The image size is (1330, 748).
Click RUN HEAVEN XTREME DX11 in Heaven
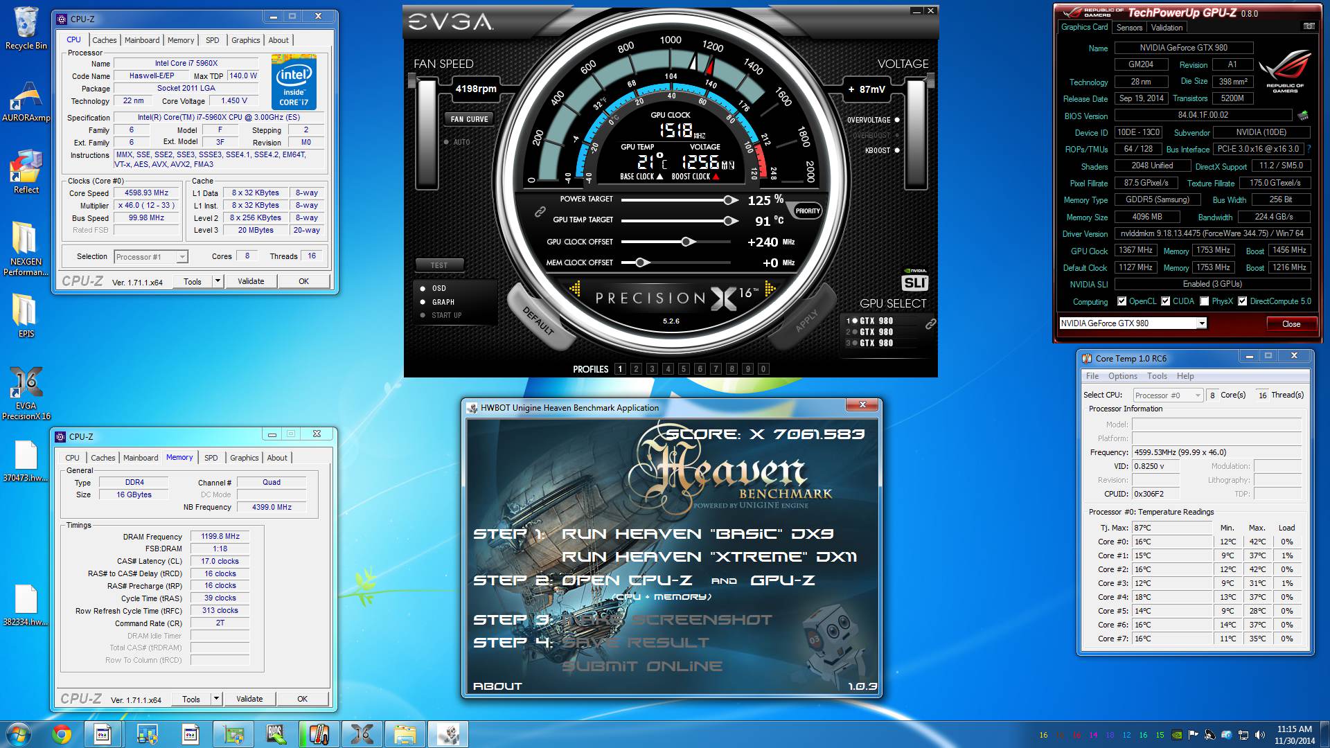pyautogui.click(x=709, y=557)
